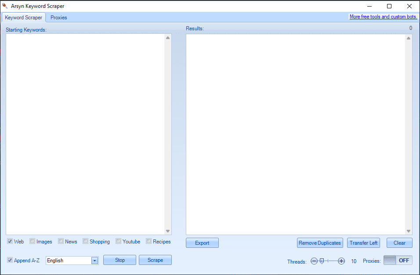This screenshot has width=420, height=275.
Task: Switch the Proxies toggle on
Action: 398,260
